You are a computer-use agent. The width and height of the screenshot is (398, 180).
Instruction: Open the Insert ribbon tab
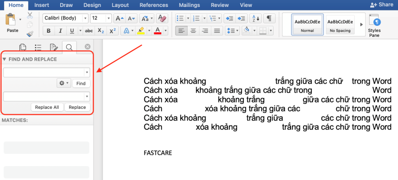[x=42, y=5]
